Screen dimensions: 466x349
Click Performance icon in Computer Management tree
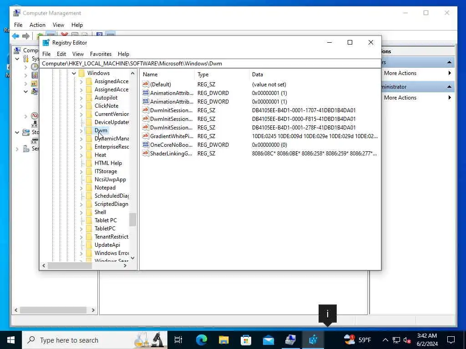(35, 116)
